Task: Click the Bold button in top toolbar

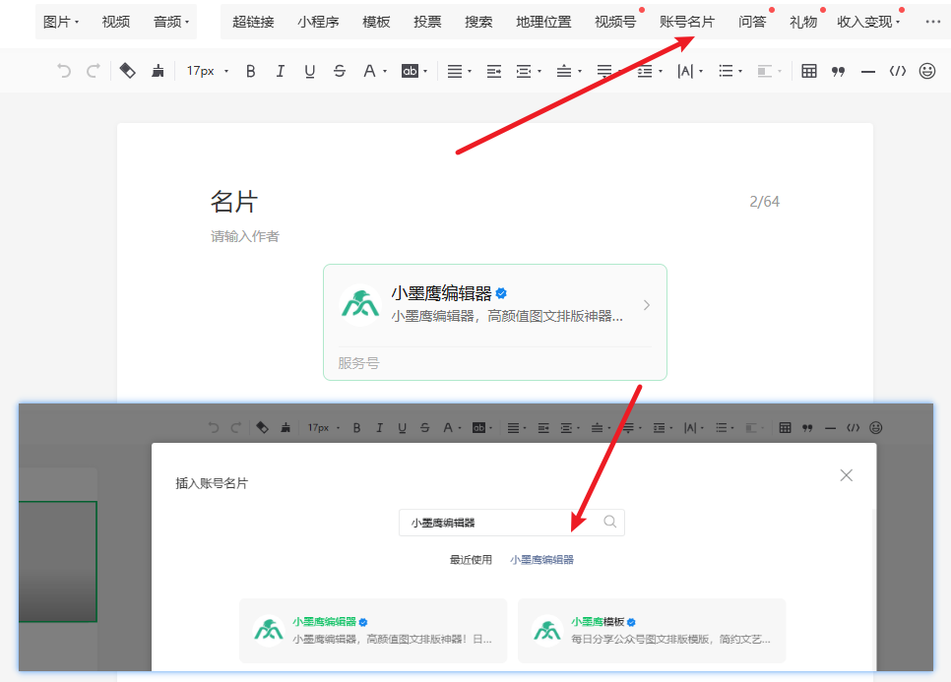Action: (251, 71)
